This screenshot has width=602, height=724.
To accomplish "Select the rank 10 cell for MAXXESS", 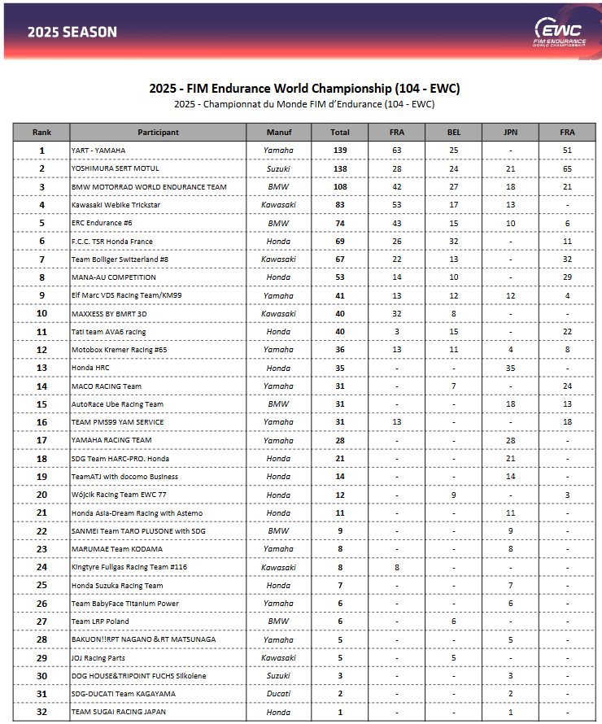I will (41, 313).
